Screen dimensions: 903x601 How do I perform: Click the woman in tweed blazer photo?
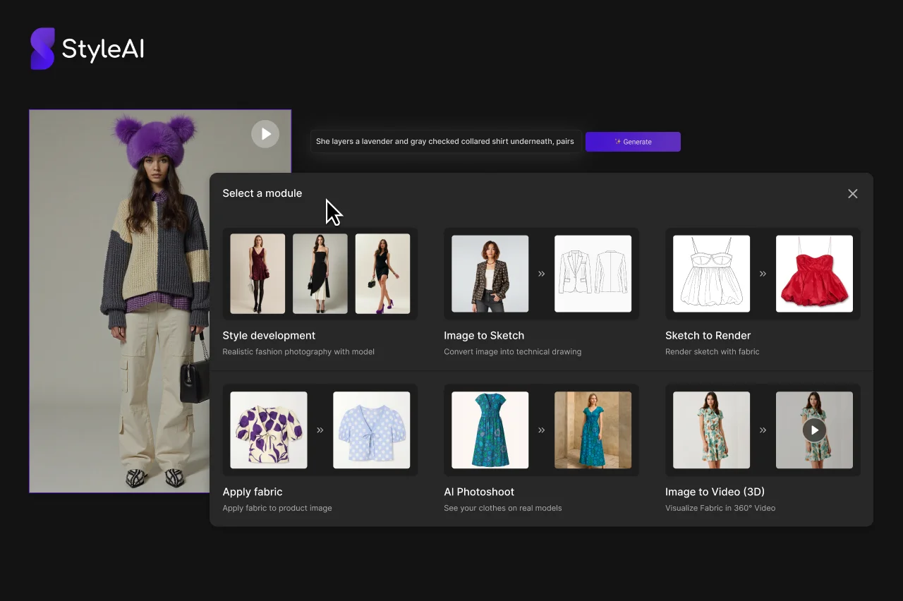click(x=490, y=274)
